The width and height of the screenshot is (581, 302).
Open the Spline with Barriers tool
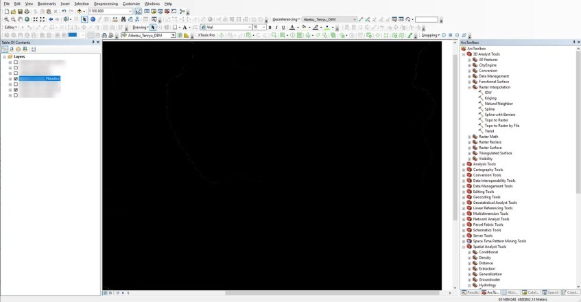(500, 115)
